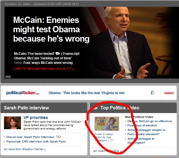Screen dimensions: 179x158
Task: Open CNN TV McCain interview 6 p.m. link
Action: click(x=44, y=69)
